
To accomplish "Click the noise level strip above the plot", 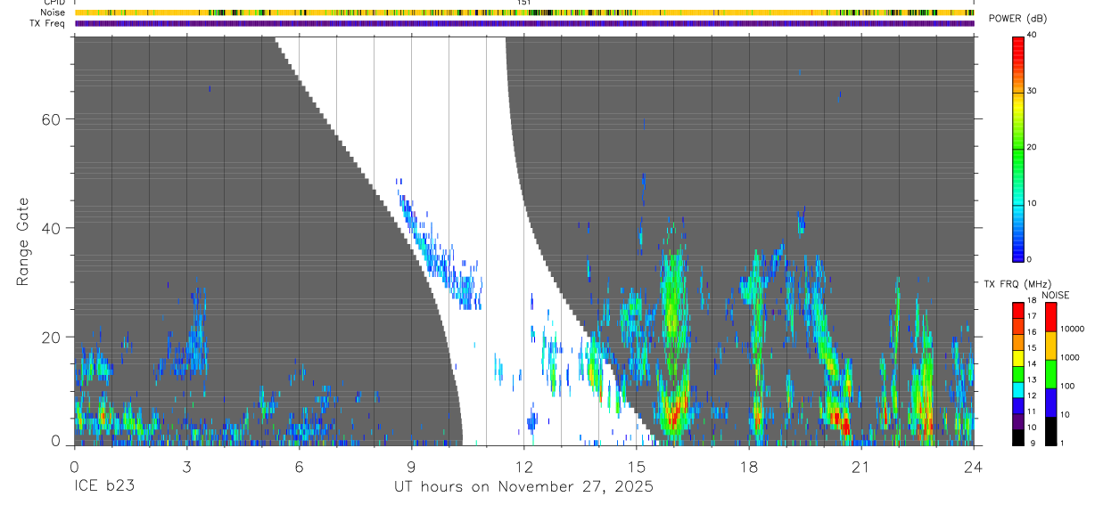I will [523, 12].
